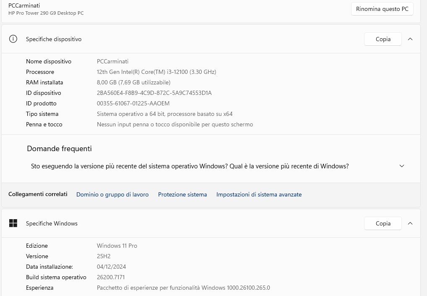427x296 pixels.
Task: Select the Processore specification row
Action: tap(40, 71)
